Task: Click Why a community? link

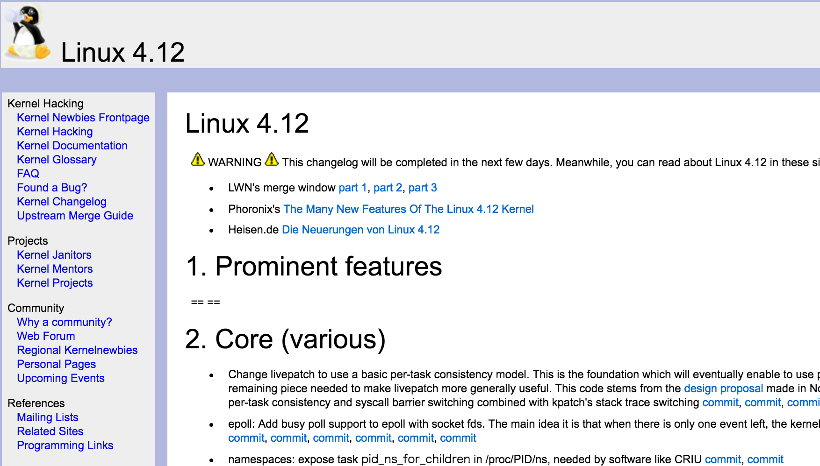Action: point(65,322)
